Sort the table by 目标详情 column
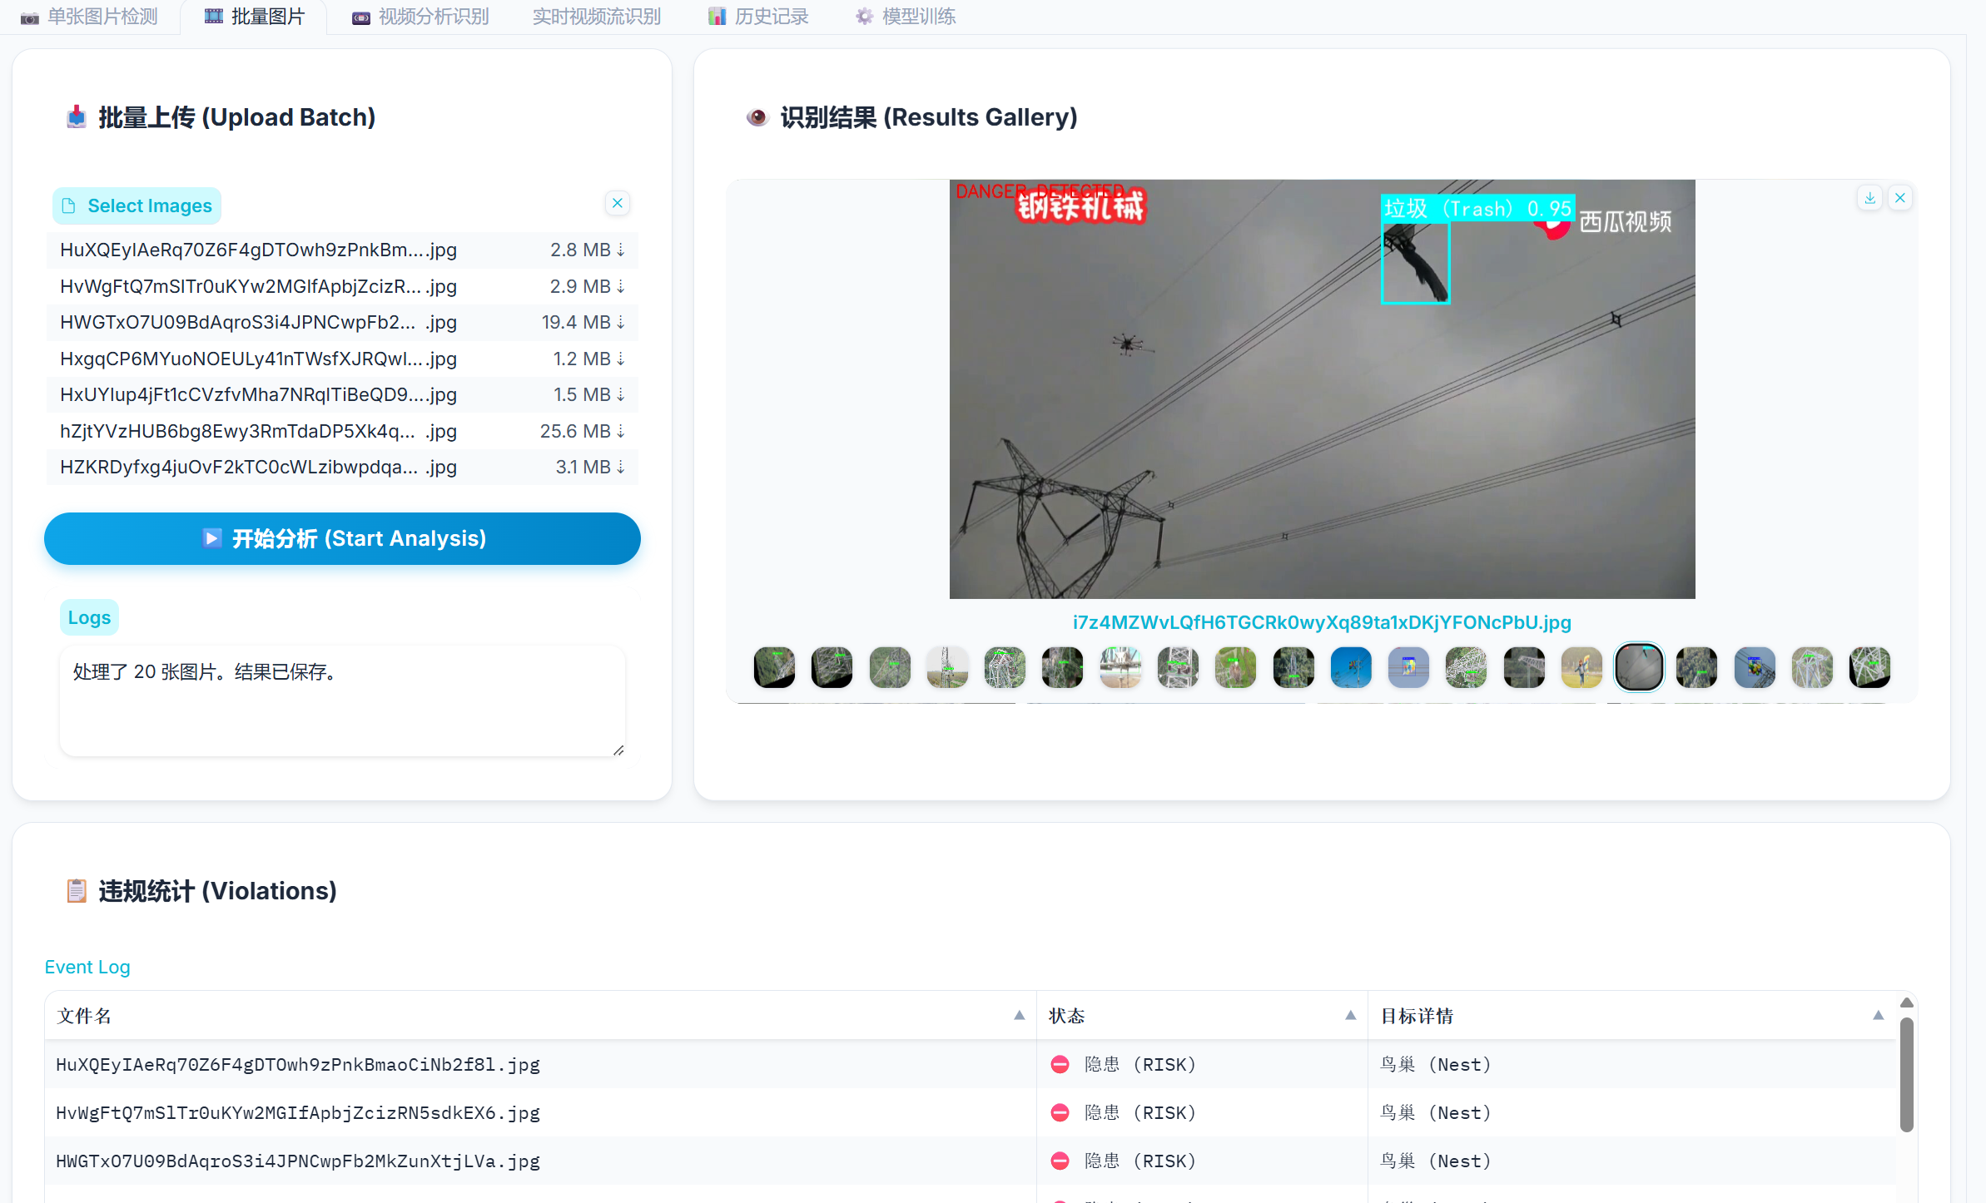1986x1203 pixels. (1878, 1015)
